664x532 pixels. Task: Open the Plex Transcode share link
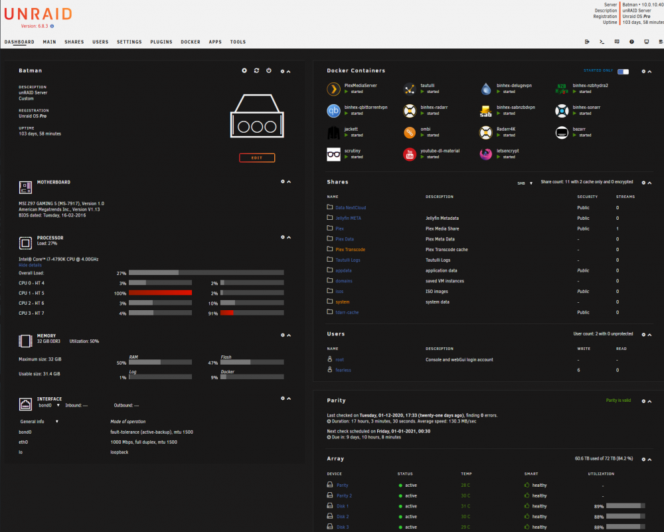coord(350,250)
